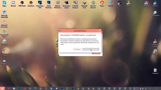161x90 pixels.
Task: Open the Nox desktop shortcut
Action: click(x=120, y=4)
